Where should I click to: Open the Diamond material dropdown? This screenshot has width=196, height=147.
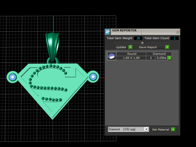(x=147, y=129)
